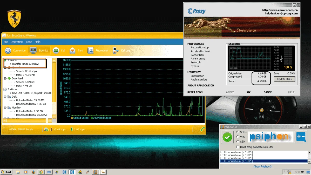The image size is (311, 175).
Task: Click the Update stats button
Action: tap(284, 79)
